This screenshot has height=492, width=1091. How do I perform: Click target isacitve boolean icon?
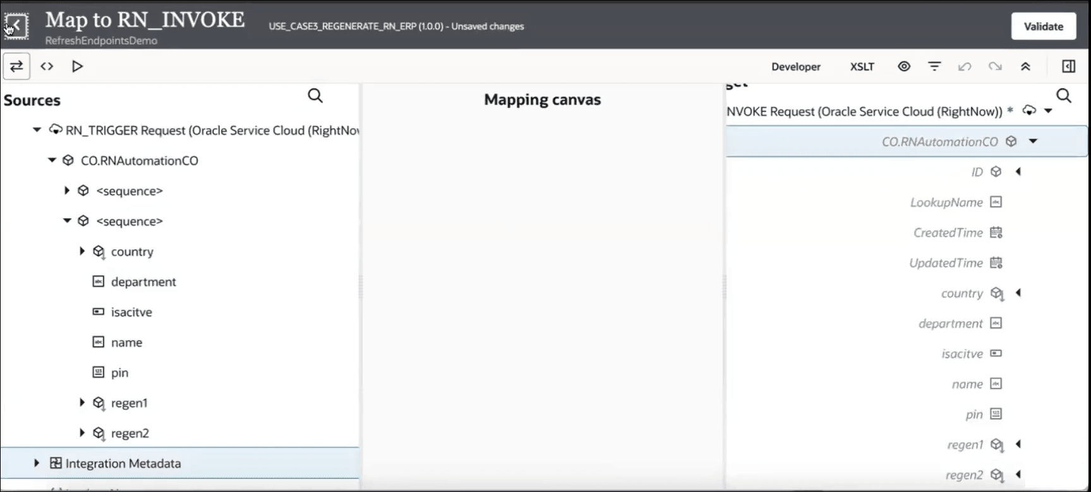[x=996, y=353]
